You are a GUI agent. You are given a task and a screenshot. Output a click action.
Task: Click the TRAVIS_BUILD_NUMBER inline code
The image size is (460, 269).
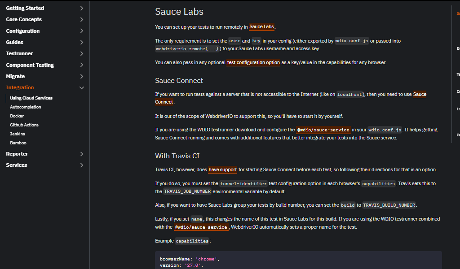pyautogui.click(x=389, y=205)
